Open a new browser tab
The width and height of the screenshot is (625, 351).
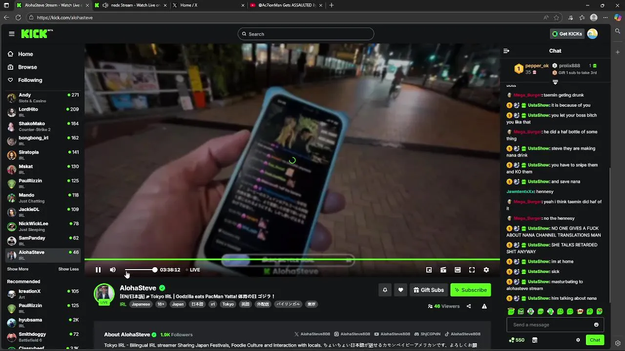(x=332, y=5)
